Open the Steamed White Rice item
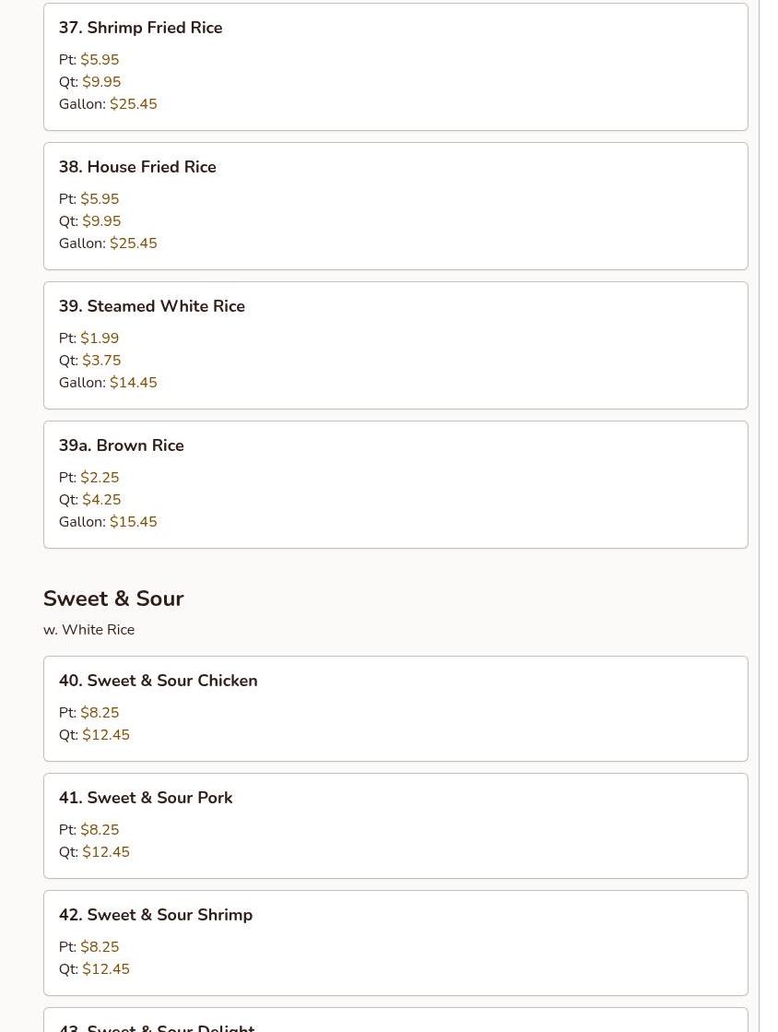The image size is (778, 1032). 152,306
